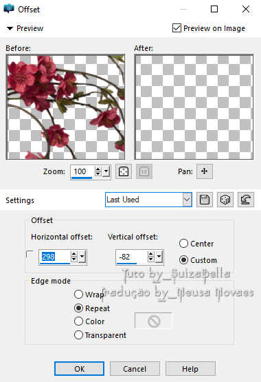Increase Vertical offset with up arrow
The image size is (261, 382).
(x=150, y=254)
